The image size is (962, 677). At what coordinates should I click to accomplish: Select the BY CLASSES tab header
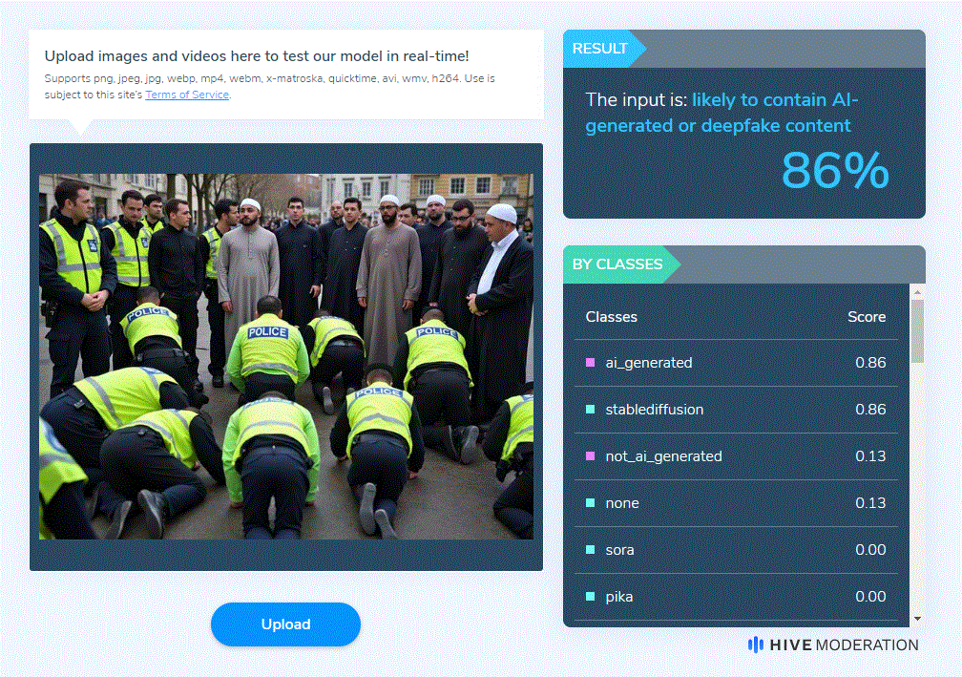tap(617, 264)
